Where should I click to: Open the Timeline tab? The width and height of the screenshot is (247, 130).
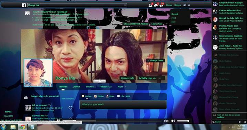[x=63, y=87]
